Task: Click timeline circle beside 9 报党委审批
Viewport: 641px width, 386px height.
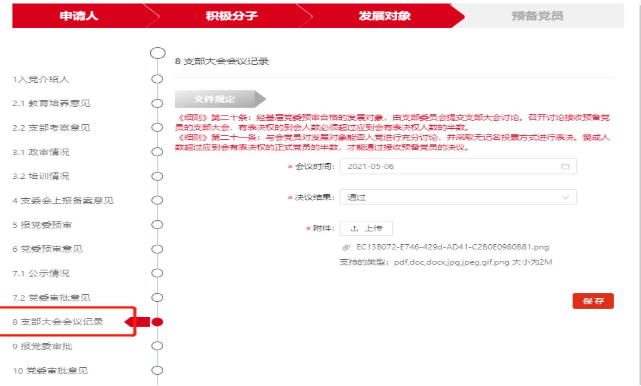Action: [x=157, y=346]
